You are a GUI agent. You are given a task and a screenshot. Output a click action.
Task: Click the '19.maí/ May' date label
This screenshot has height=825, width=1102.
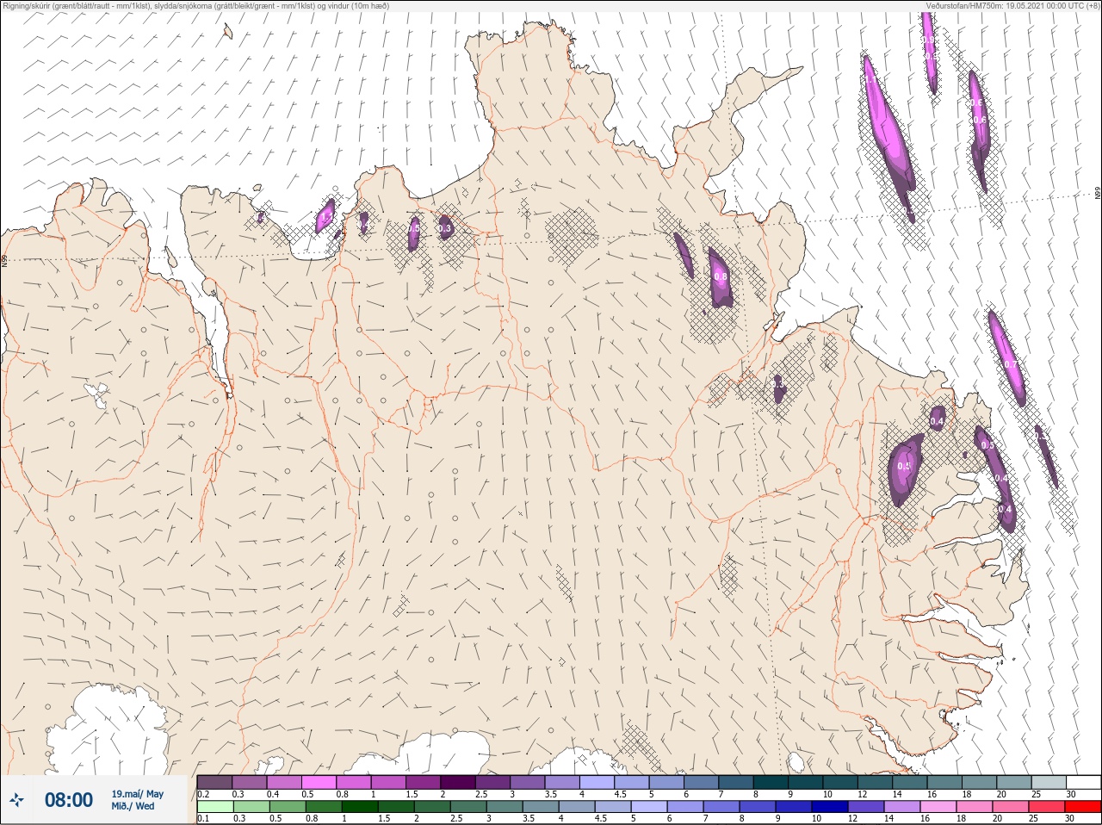[137, 794]
